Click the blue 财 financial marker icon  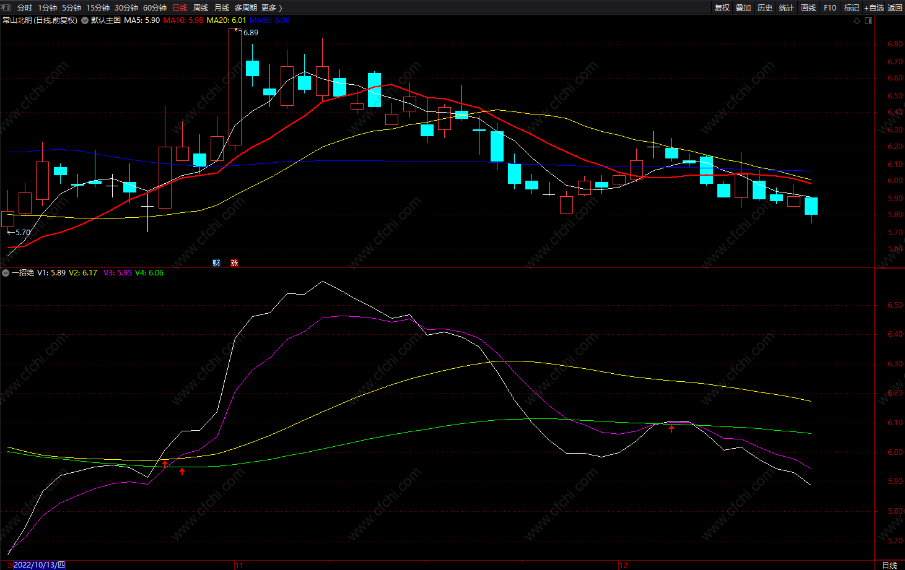coord(216,263)
